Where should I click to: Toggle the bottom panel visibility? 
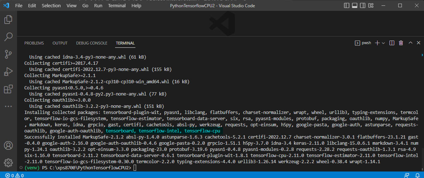click(355, 5)
